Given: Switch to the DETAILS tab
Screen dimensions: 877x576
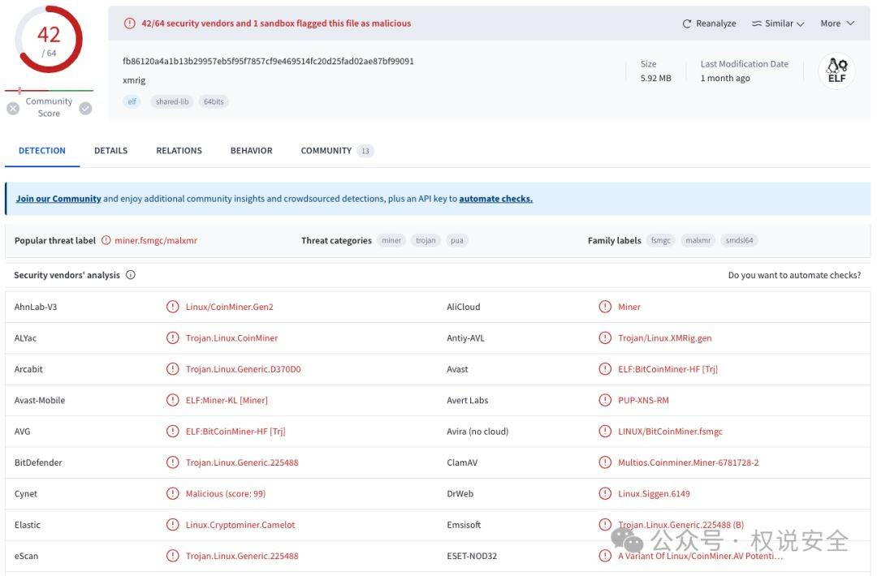Looking at the screenshot, I should coord(110,151).
